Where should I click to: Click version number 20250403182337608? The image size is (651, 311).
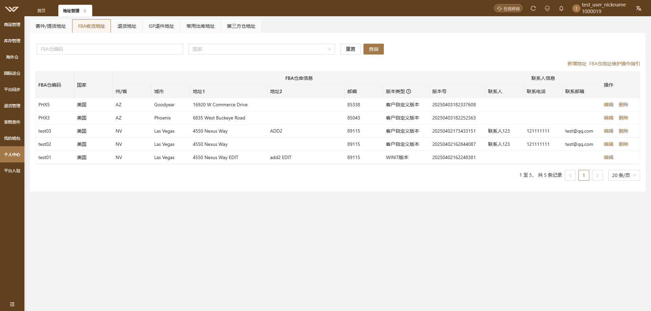(x=454, y=105)
